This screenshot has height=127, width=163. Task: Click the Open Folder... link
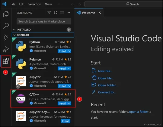coord(108,85)
